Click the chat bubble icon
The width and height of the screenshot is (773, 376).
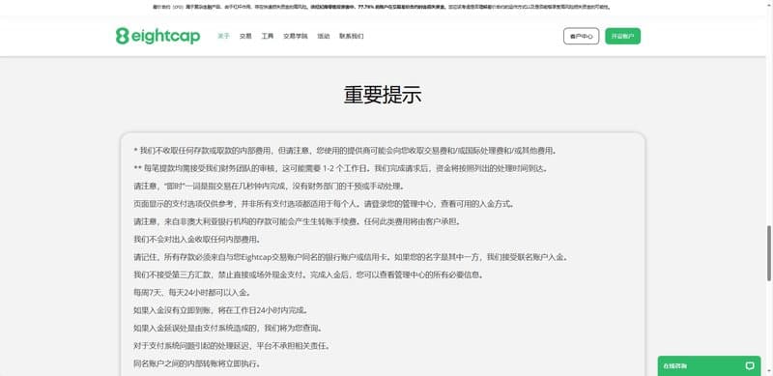[x=750, y=366]
